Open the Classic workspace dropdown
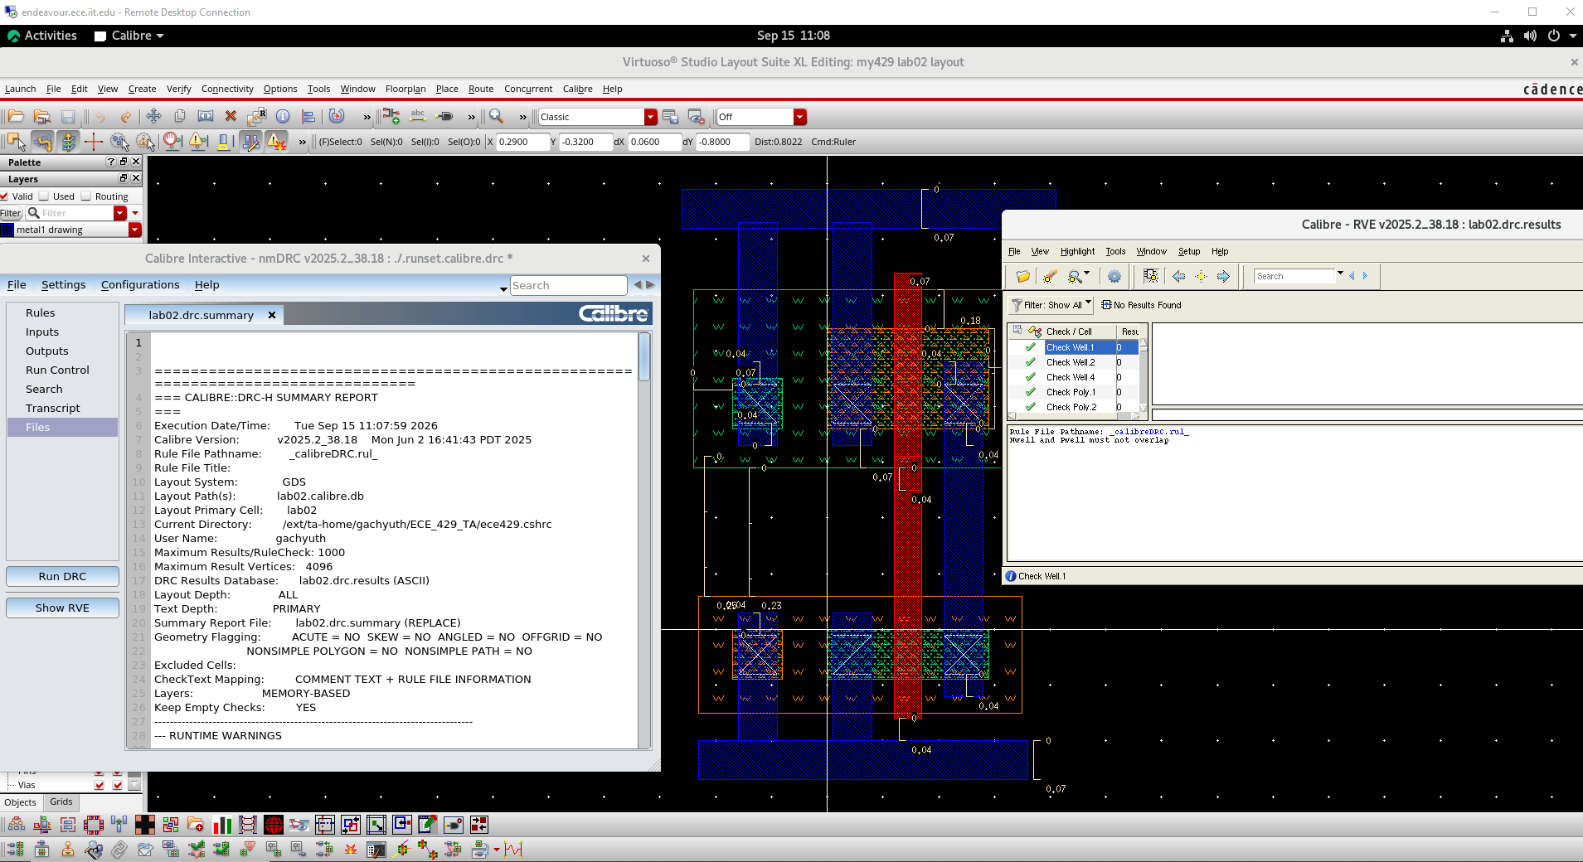This screenshot has height=862, width=1583. pyautogui.click(x=651, y=117)
